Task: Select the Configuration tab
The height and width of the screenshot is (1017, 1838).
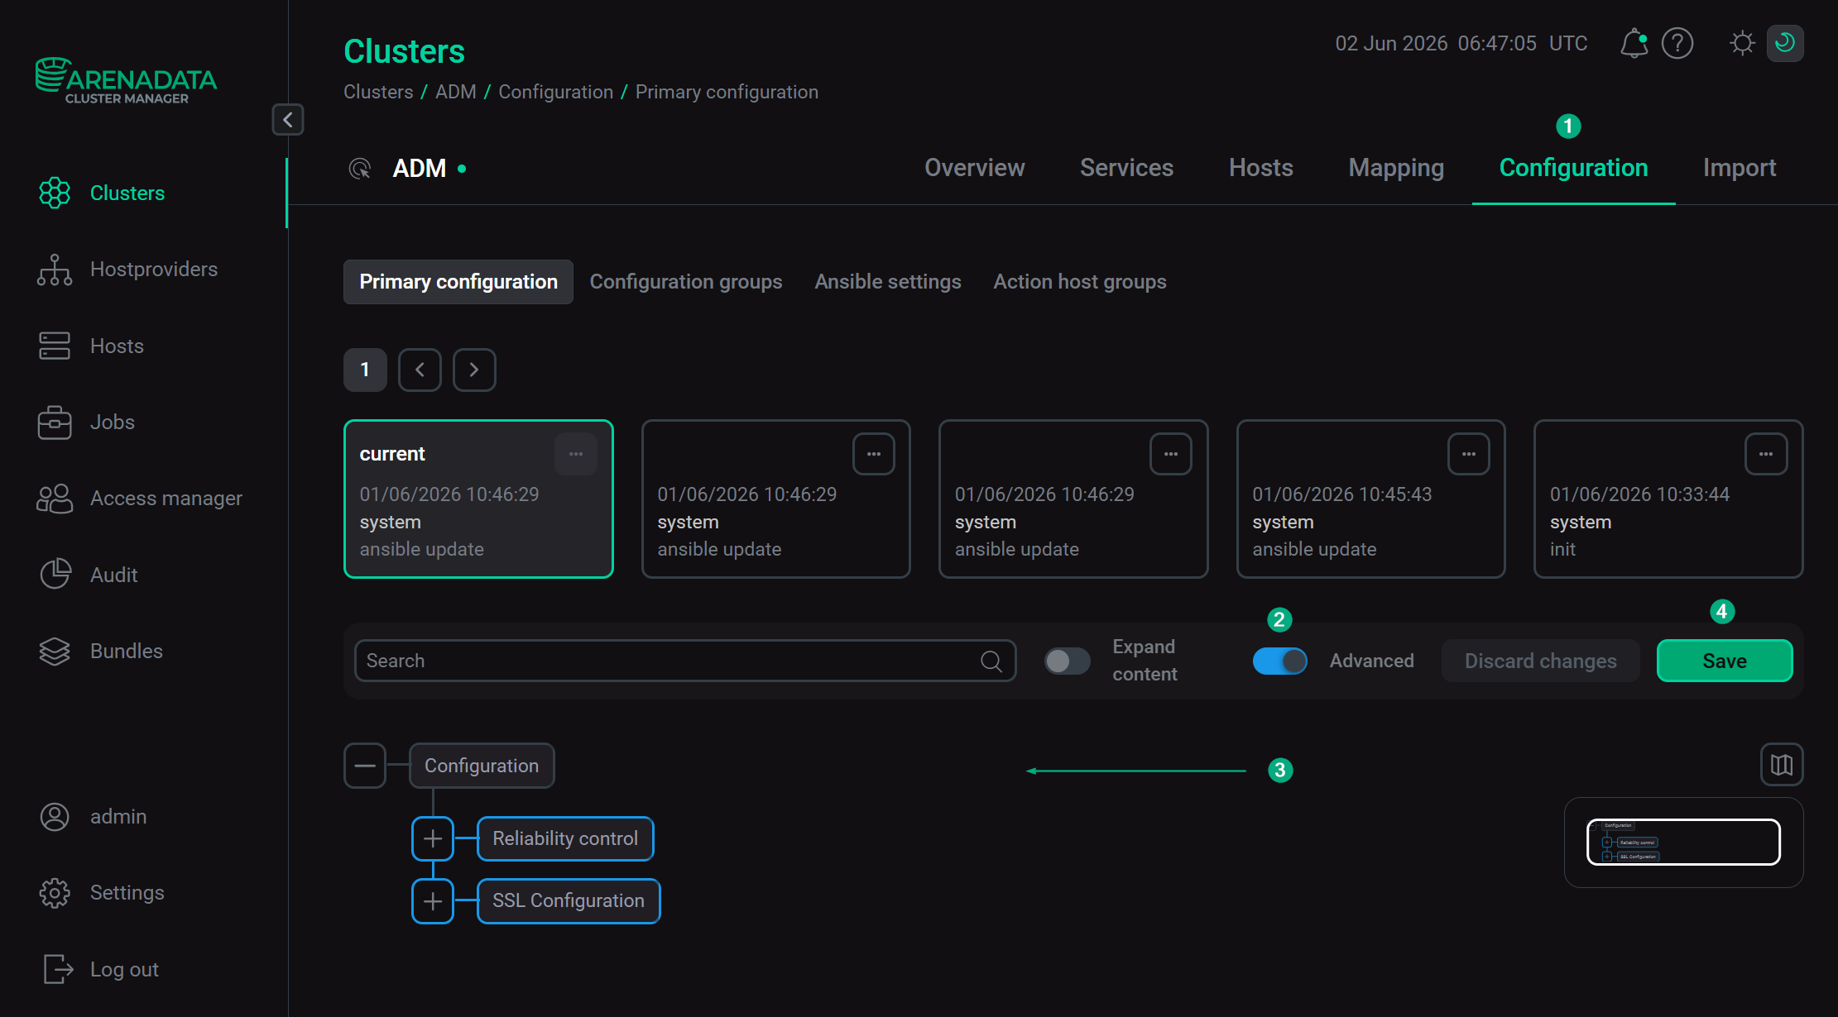Action: coord(1574,168)
